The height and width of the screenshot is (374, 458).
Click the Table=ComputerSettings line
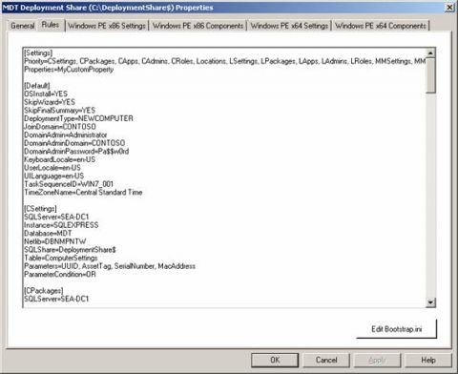[x=61, y=258]
